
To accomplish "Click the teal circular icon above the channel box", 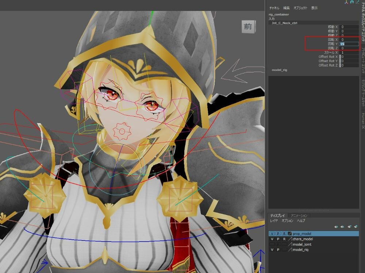I will (x=351, y=2).
